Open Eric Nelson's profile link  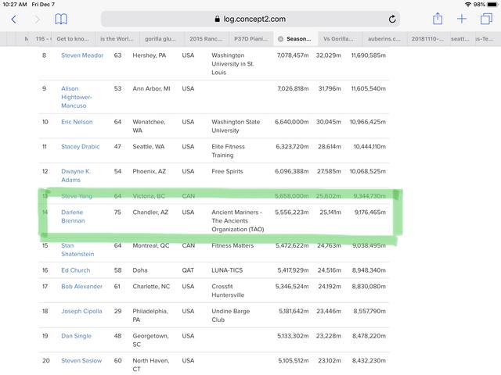pos(77,122)
